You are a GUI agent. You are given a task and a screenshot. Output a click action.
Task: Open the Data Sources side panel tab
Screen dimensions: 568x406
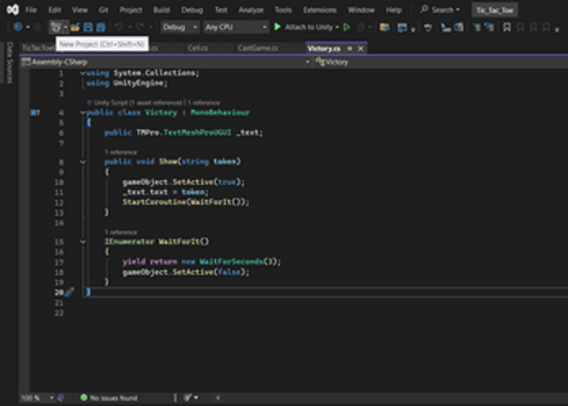click(x=9, y=62)
